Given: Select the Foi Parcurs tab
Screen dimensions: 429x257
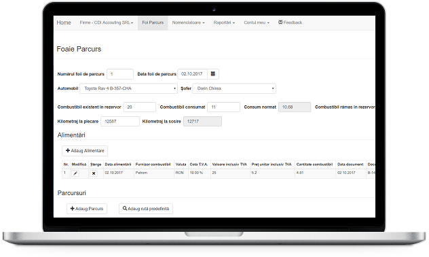Looking at the screenshot, I should pyautogui.click(x=153, y=22).
